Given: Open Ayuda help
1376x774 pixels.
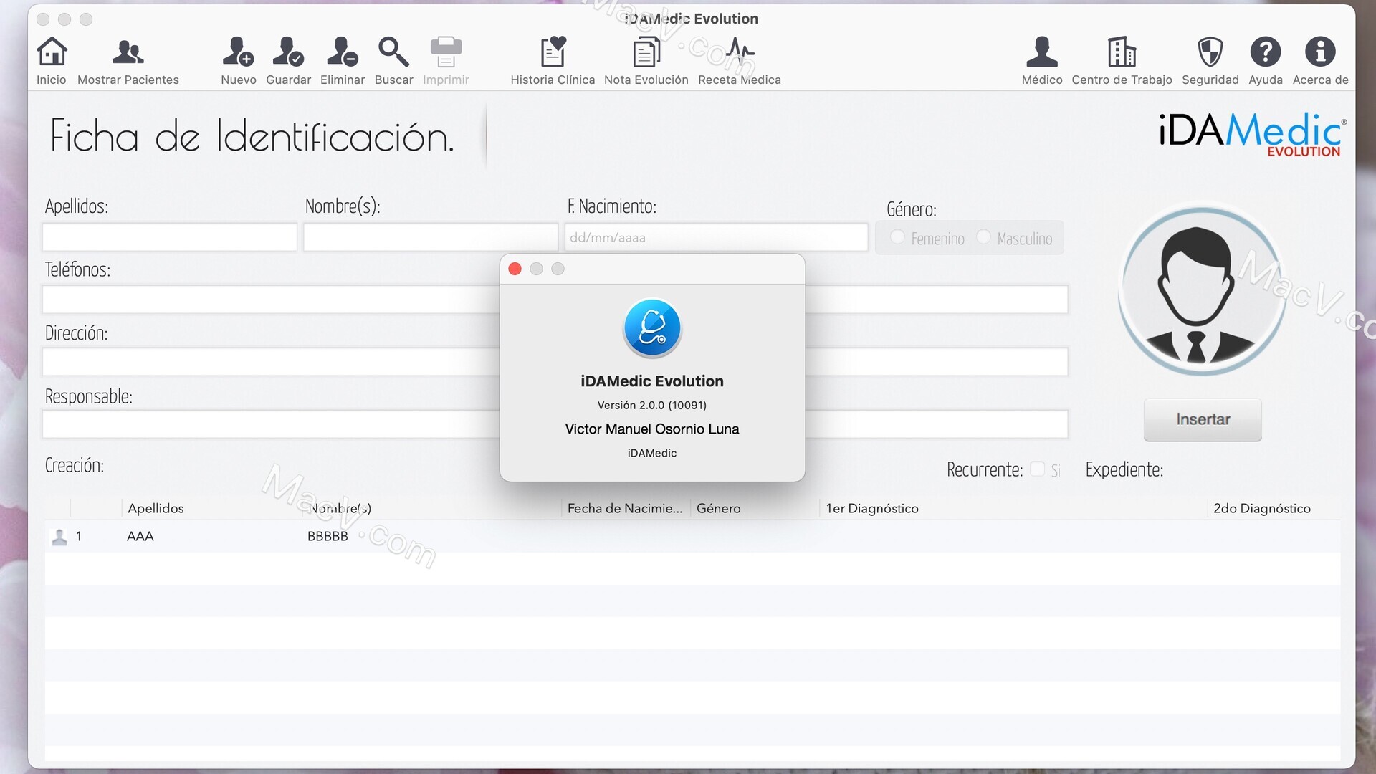Looking at the screenshot, I should [x=1266, y=61].
